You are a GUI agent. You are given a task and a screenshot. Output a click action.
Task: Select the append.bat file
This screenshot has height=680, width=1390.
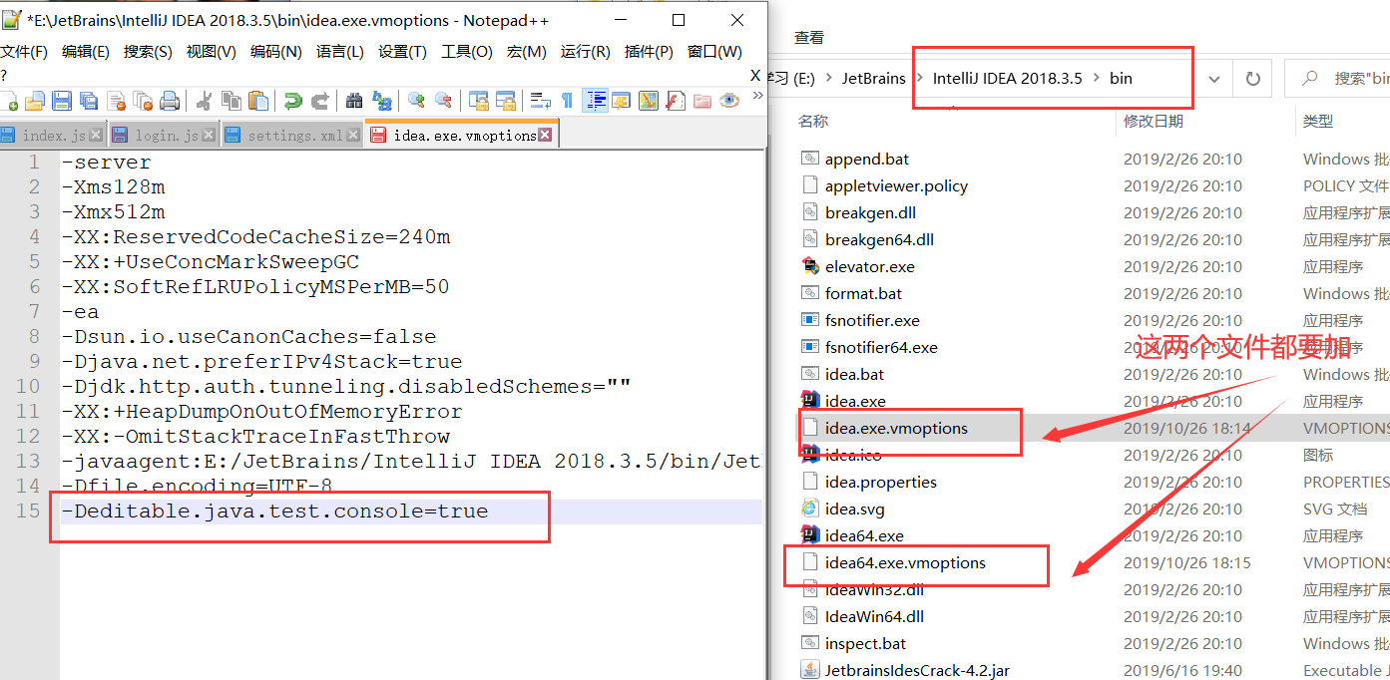(866, 159)
